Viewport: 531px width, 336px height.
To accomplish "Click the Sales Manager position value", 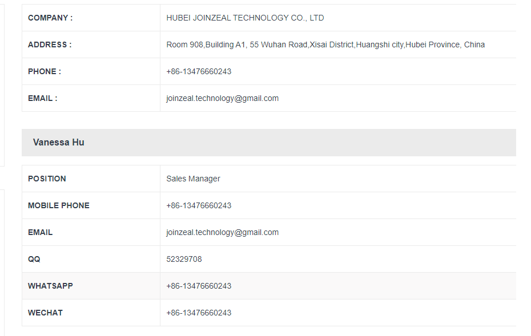I will point(193,179).
